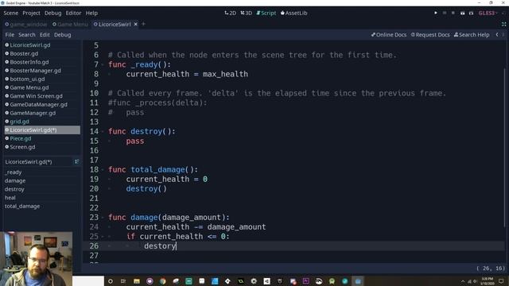Open Windows notification center icon
509x286 pixels.
[x=501, y=281]
